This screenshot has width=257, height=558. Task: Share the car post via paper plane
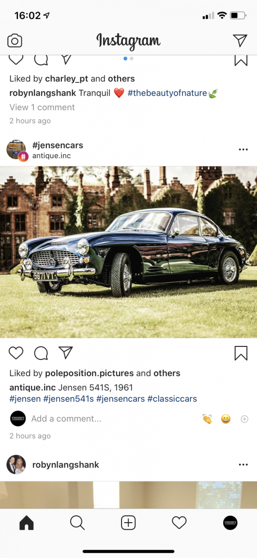click(x=66, y=353)
